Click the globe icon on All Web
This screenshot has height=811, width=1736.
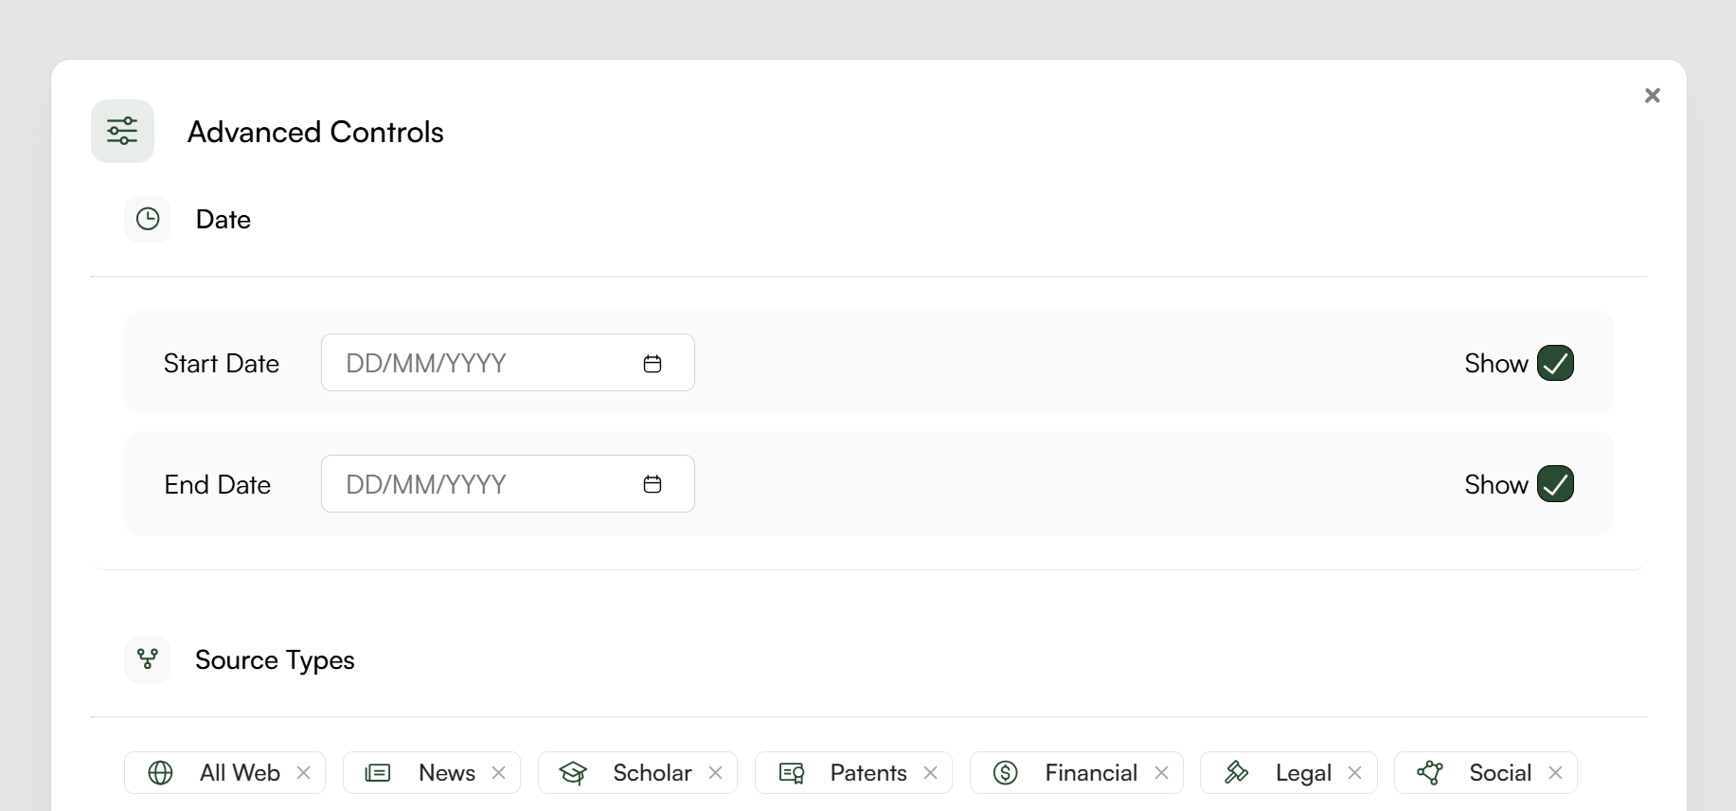(161, 773)
